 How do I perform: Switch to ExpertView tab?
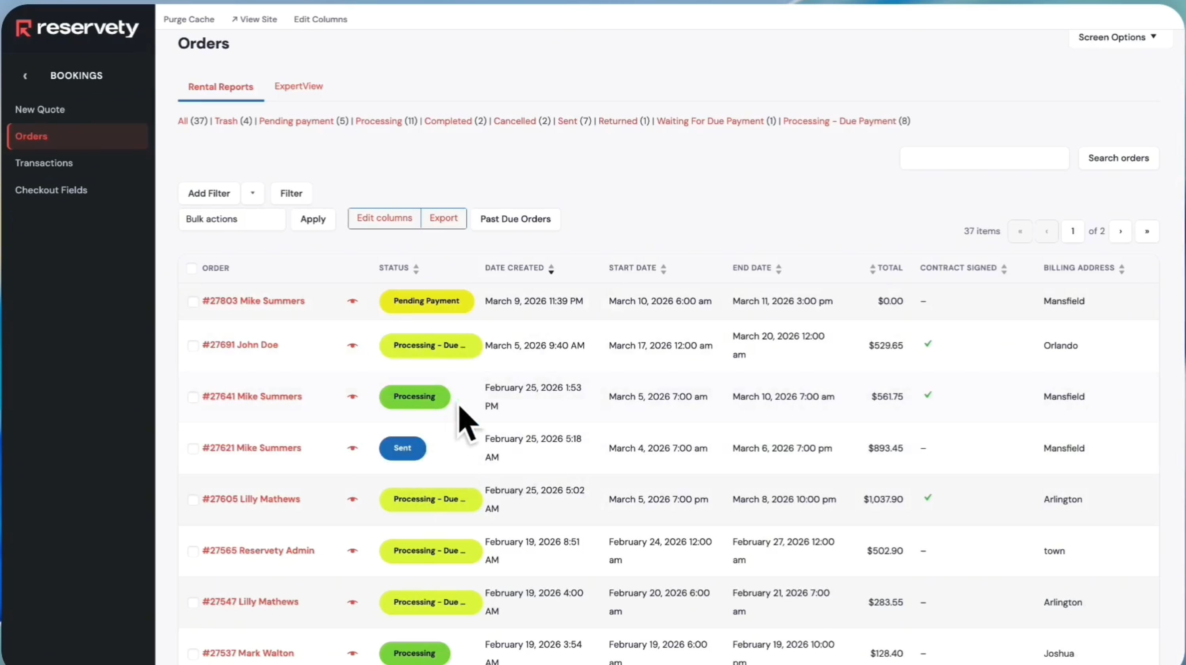pyautogui.click(x=298, y=87)
